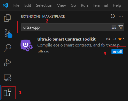
Task: Open the Search view icon
Action: [7, 48]
